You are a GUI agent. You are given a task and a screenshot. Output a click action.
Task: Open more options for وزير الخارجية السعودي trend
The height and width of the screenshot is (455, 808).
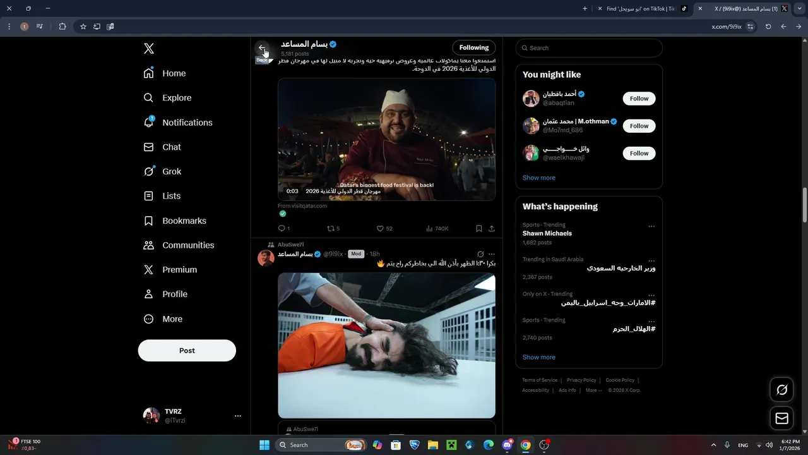click(651, 260)
